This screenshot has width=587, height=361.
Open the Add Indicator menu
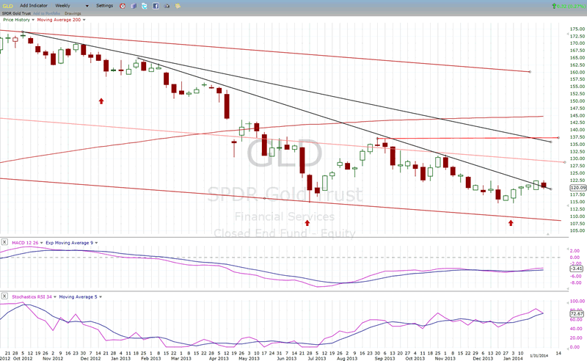point(34,6)
